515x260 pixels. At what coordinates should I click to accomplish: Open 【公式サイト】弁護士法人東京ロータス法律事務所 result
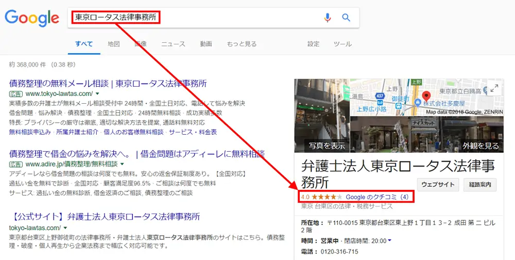(105, 217)
